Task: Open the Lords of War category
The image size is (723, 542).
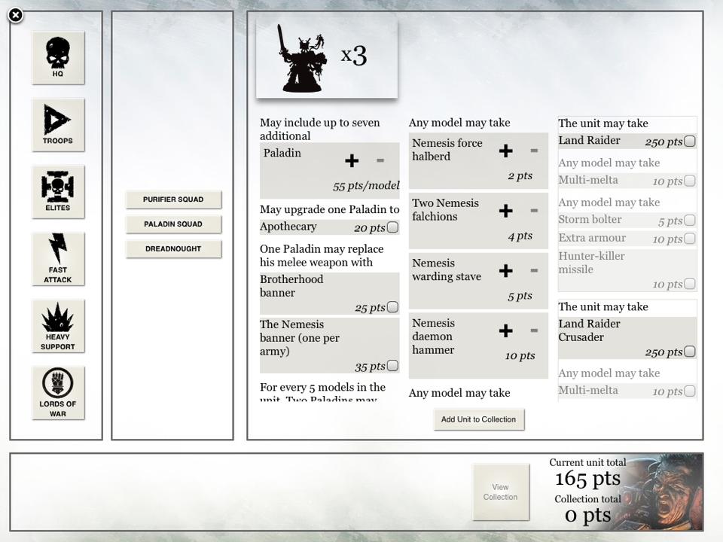Action: [58, 393]
